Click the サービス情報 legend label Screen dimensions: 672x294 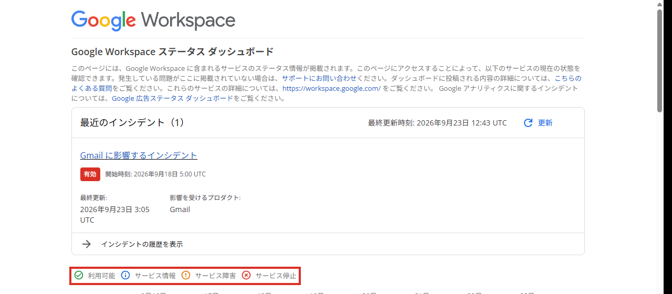click(x=155, y=275)
